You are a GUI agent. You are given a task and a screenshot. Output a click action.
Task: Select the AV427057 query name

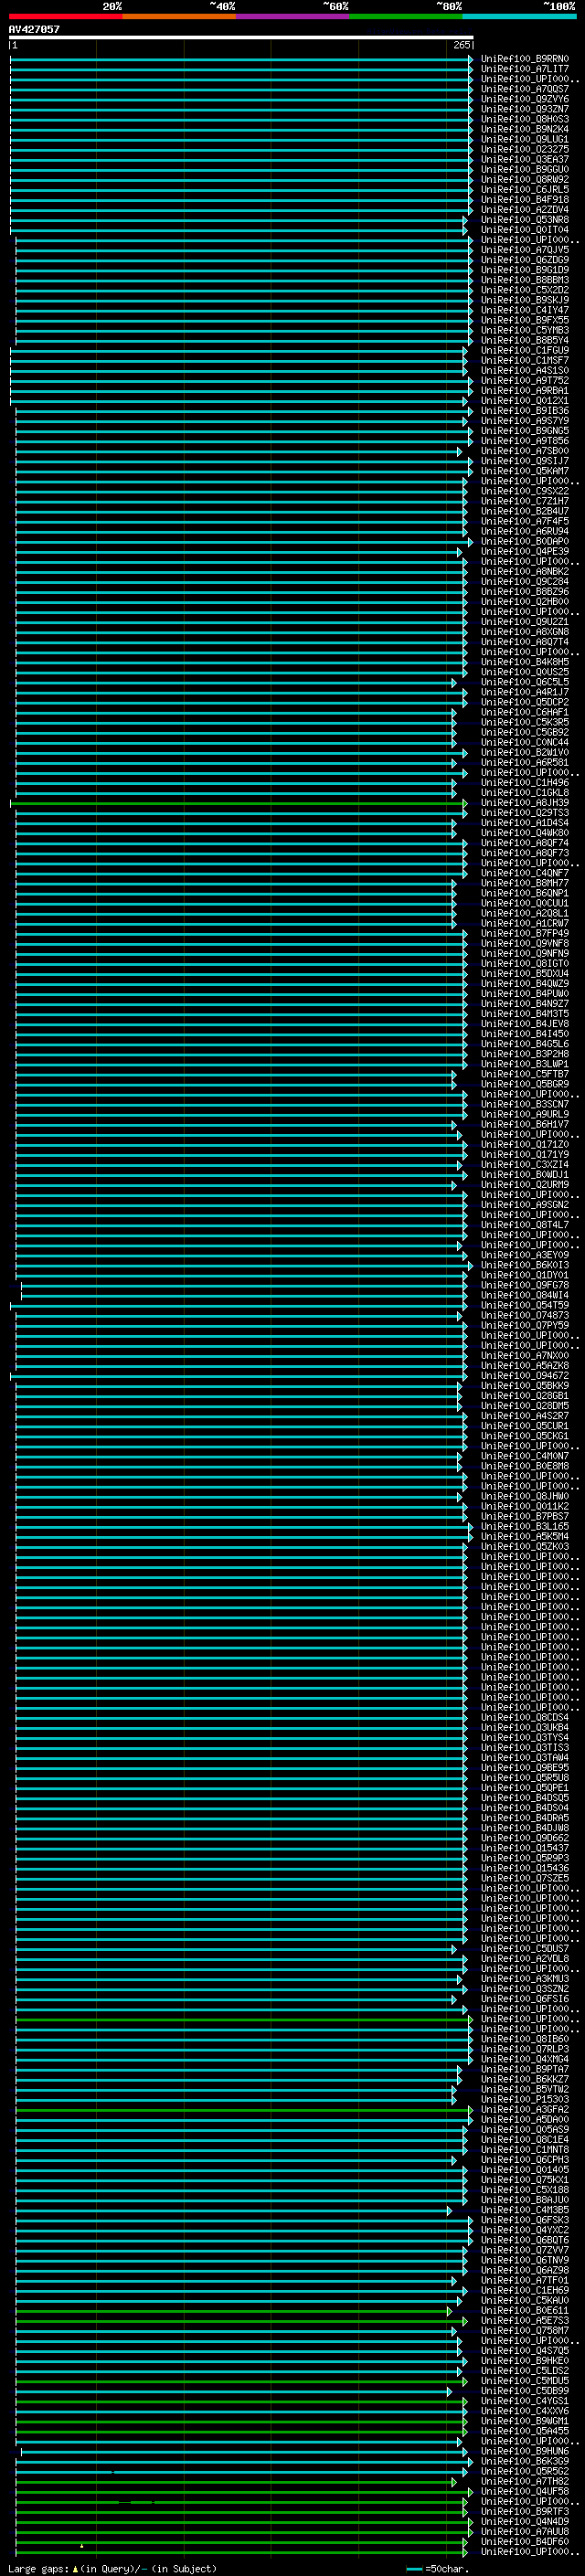34,29
